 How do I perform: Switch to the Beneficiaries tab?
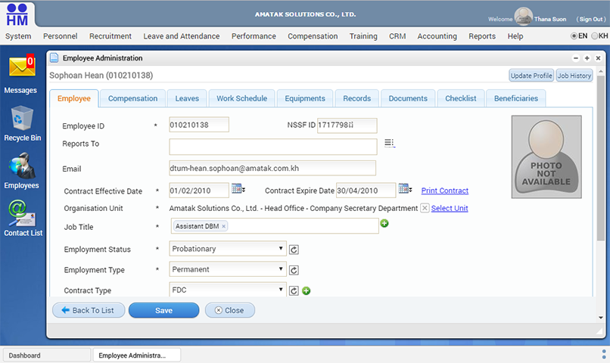tap(516, 98)
